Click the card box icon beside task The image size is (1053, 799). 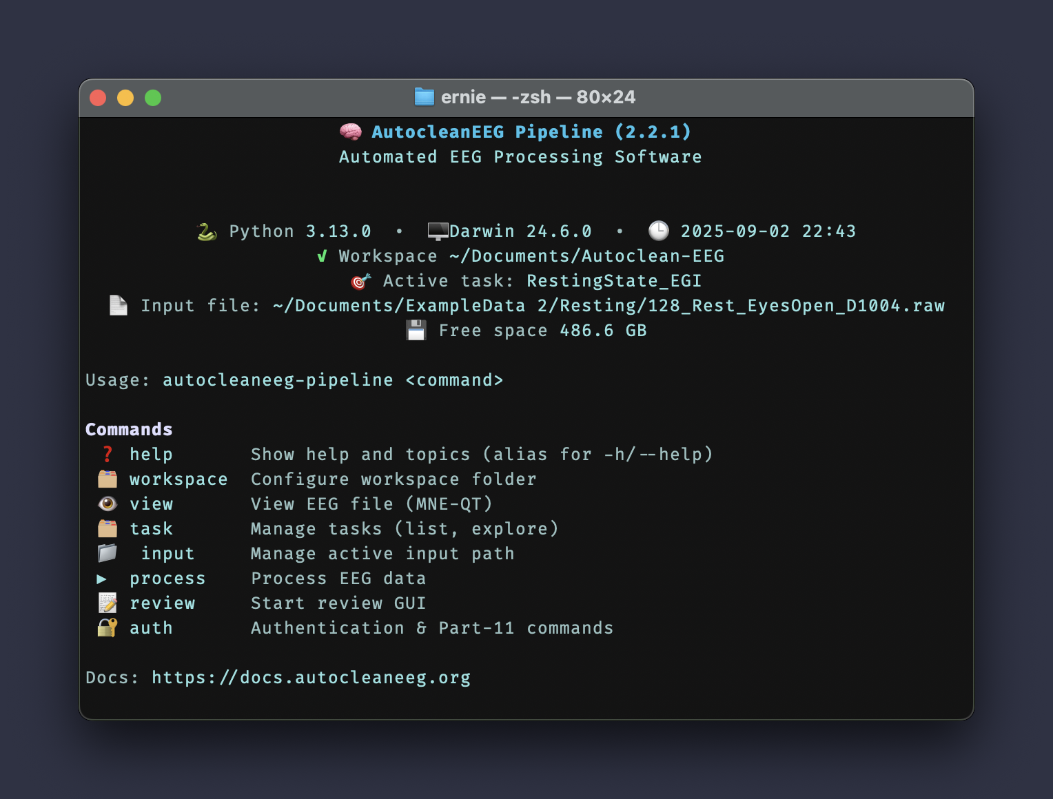[x=108, y=528]
